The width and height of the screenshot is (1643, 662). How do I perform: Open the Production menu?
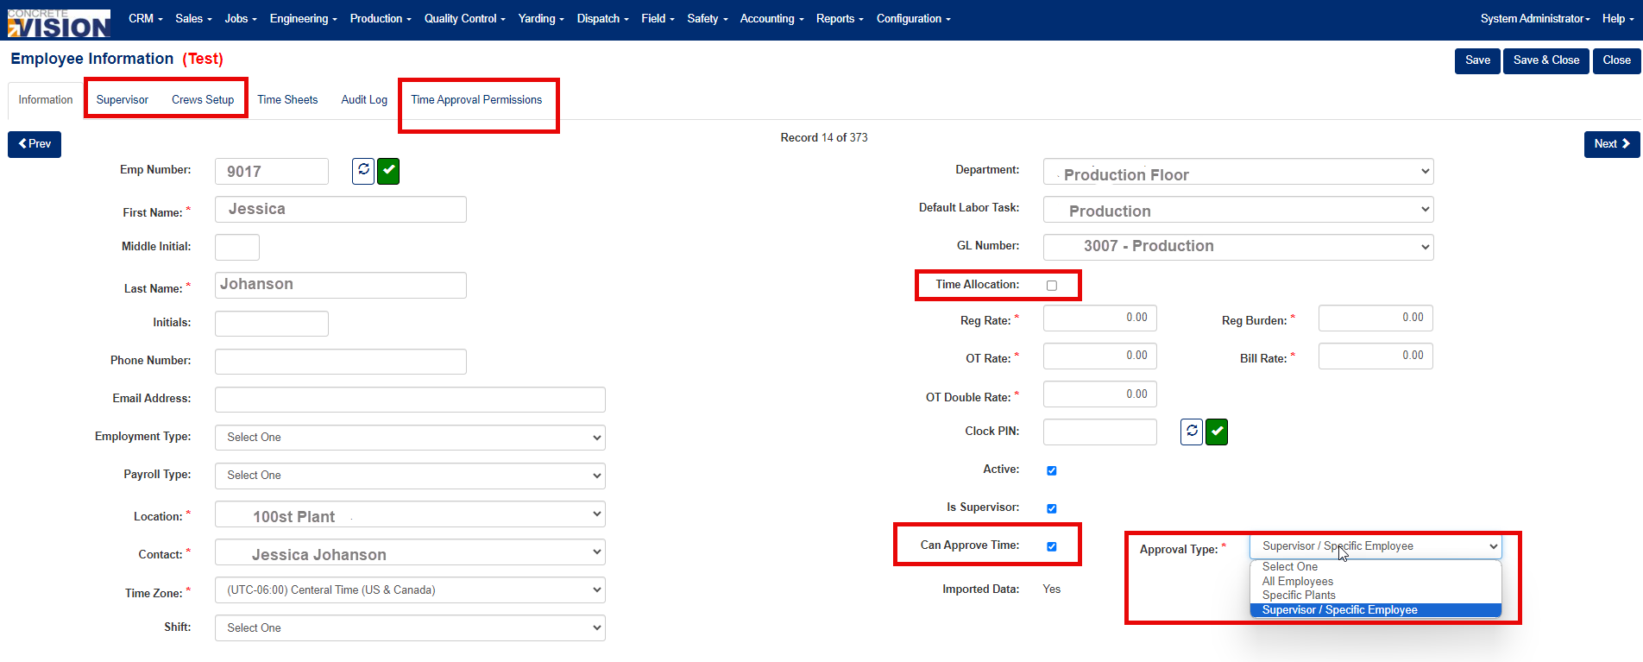381,19
